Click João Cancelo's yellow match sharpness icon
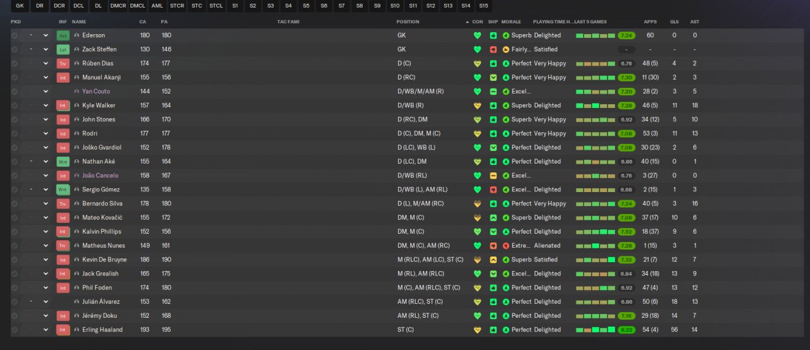The image size is (810, 350). pos(493,175)
